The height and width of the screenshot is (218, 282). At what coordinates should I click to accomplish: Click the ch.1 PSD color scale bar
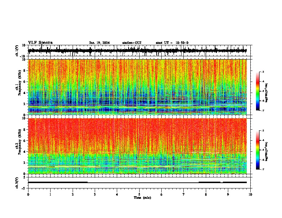(x=258, y=91)
